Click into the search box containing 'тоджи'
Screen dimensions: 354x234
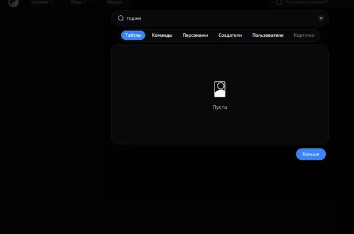coord(220,18)
